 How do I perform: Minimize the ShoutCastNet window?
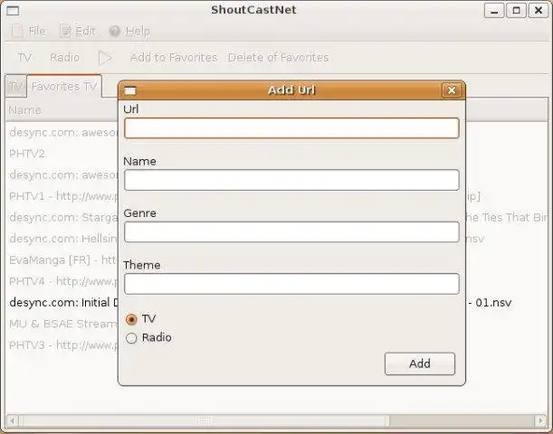(494, 11)
